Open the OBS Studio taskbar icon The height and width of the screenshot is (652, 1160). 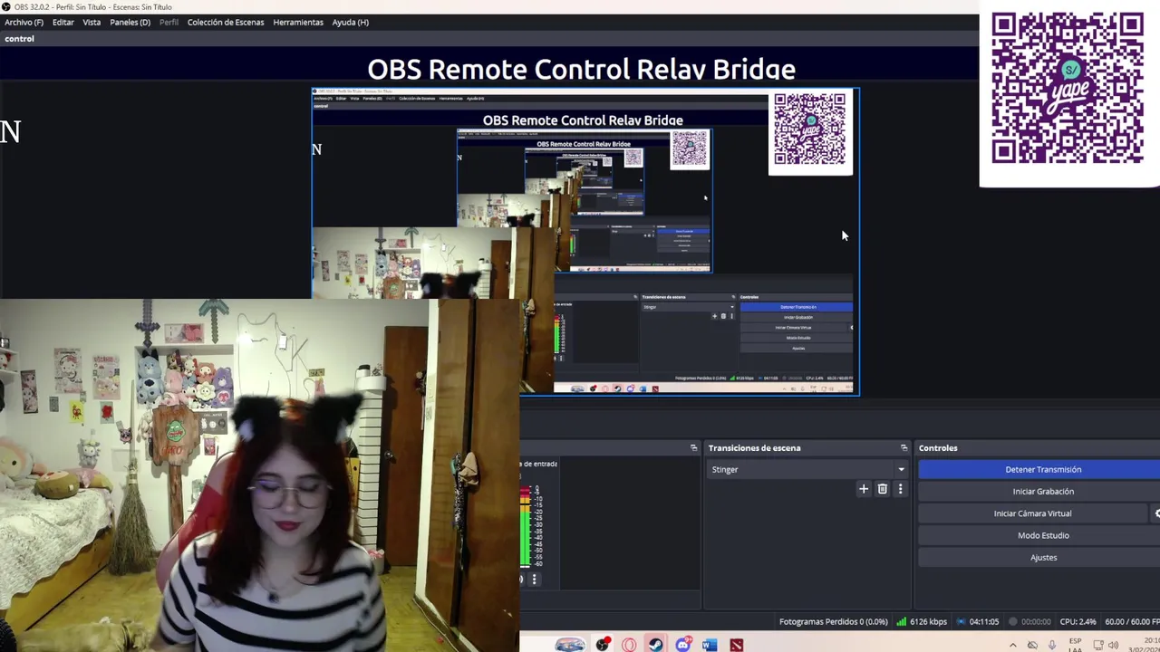pos(603,645)
